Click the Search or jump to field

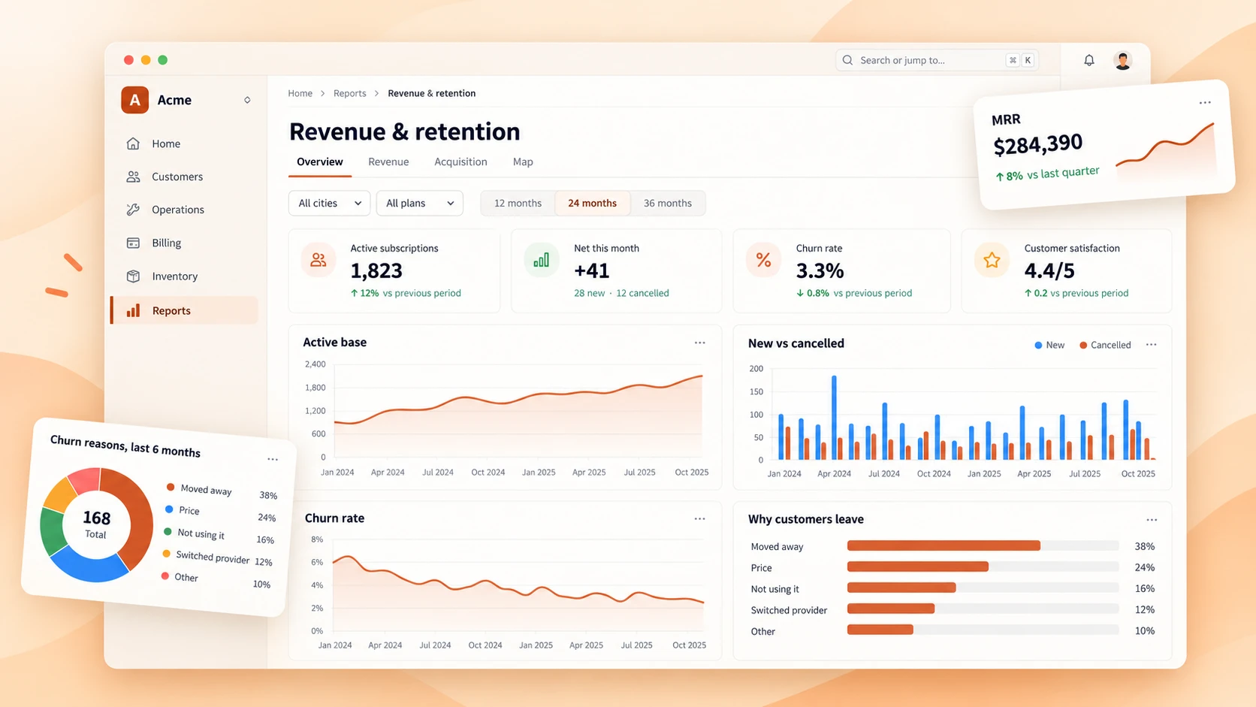(x=937, y=60)
